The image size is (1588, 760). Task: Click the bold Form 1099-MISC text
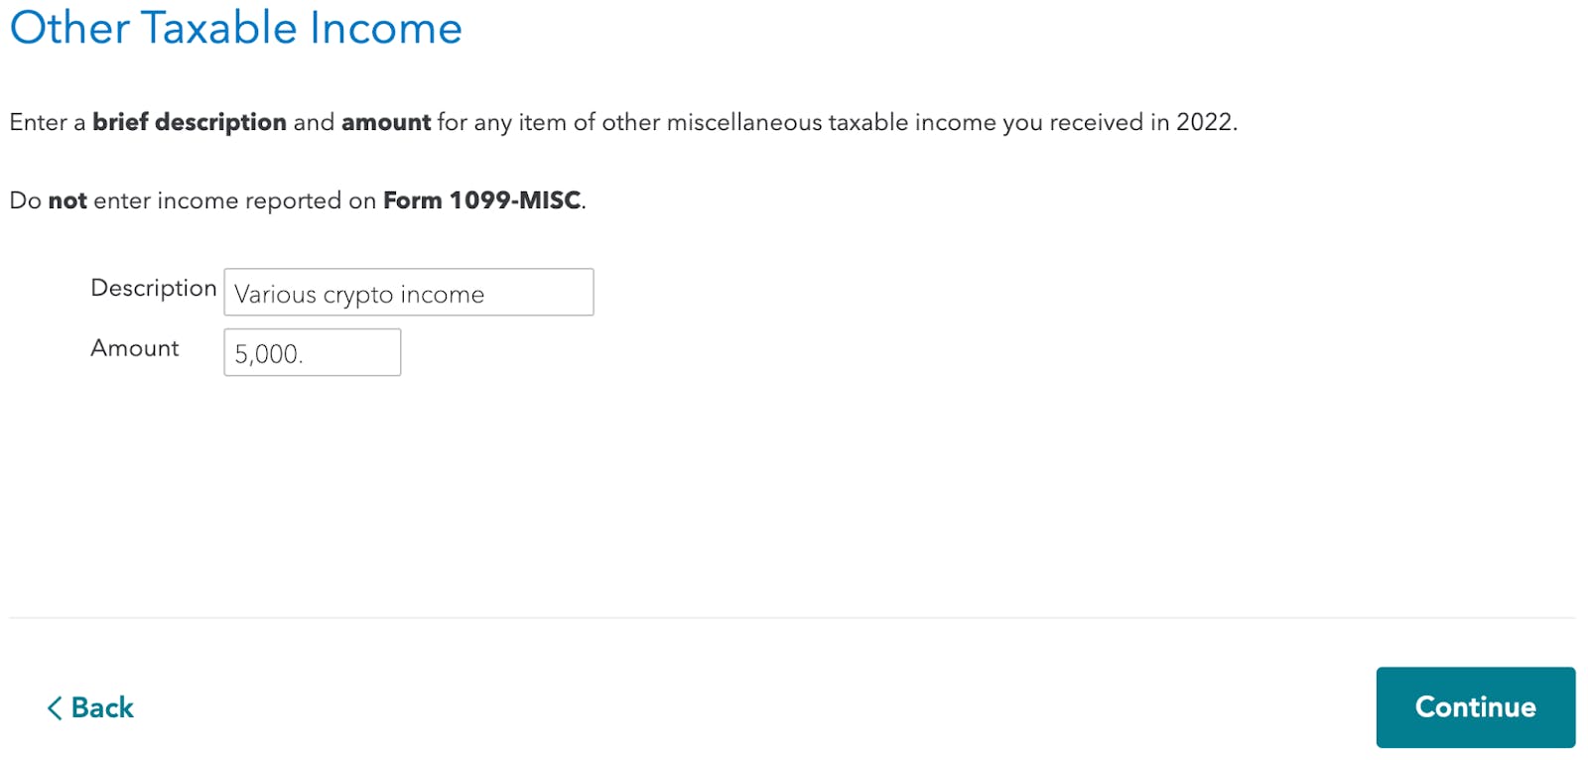click(482, 200)
